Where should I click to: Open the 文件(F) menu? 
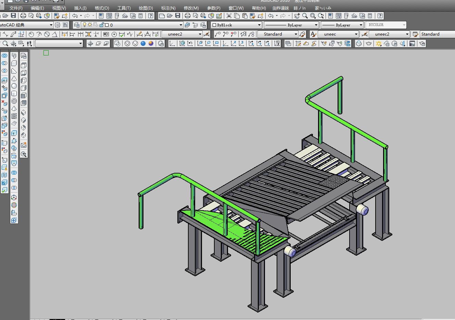click(16, 8)
